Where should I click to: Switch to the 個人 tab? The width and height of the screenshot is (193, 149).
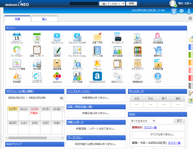coord(44,19)
